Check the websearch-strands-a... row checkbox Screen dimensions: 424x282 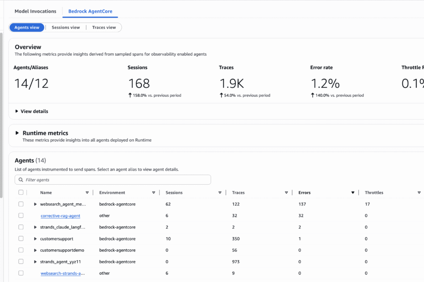[x=21, y=273]
